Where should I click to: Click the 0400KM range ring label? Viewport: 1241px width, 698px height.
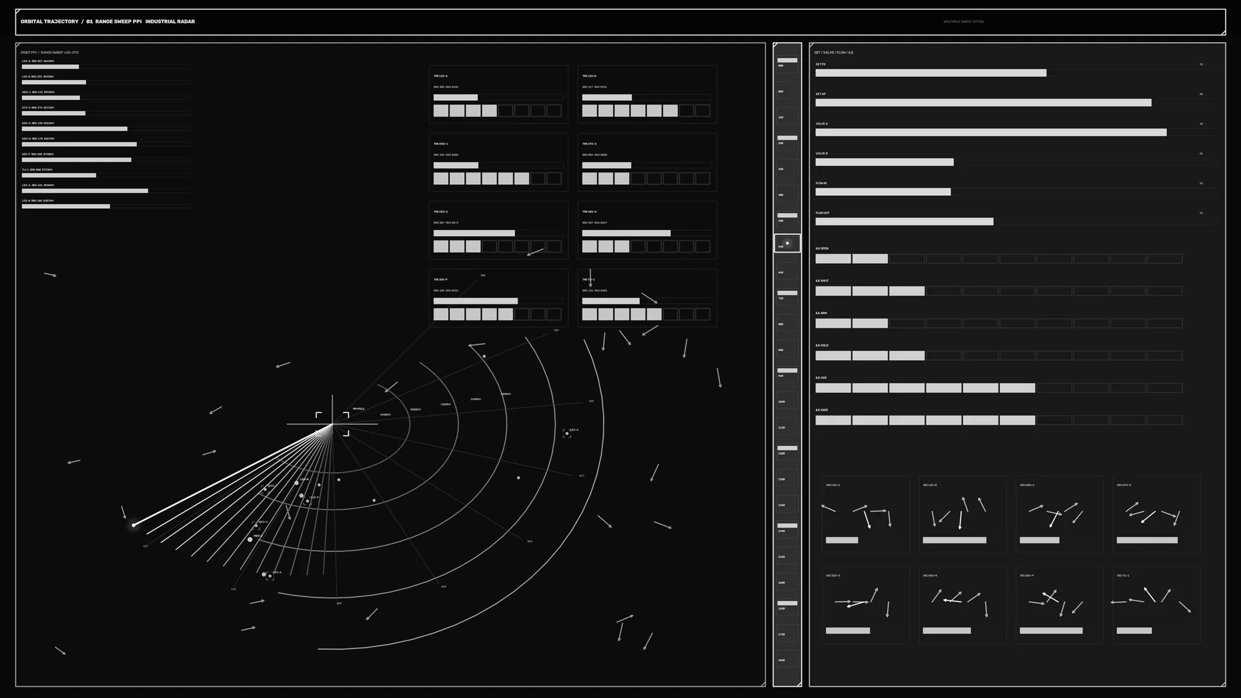pos(385,414)
